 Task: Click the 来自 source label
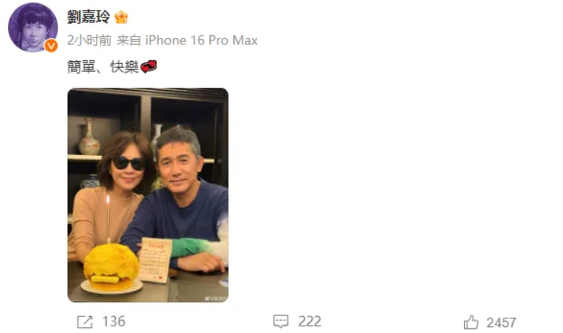click(x=128, y=40)
